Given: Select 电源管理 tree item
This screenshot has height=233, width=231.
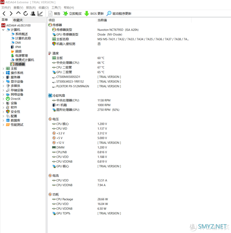Looking at the screenshot, I should tap(19, 55).
